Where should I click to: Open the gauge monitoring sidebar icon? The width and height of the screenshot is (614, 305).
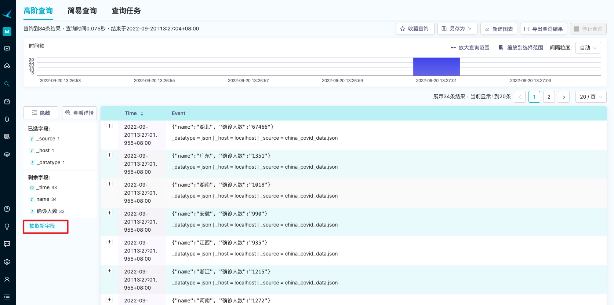[7, 102]
